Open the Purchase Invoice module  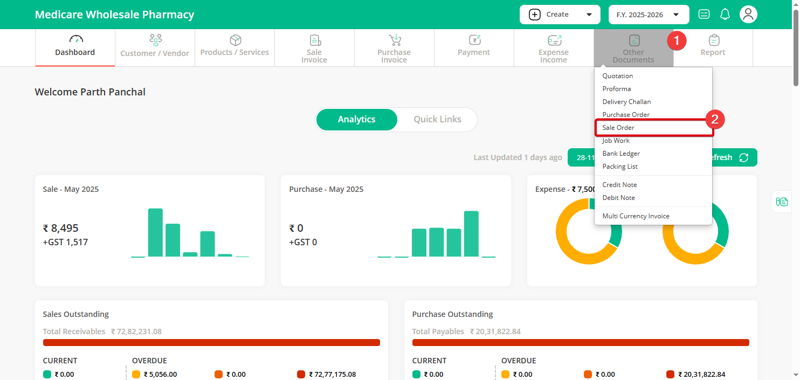(394, 49)
